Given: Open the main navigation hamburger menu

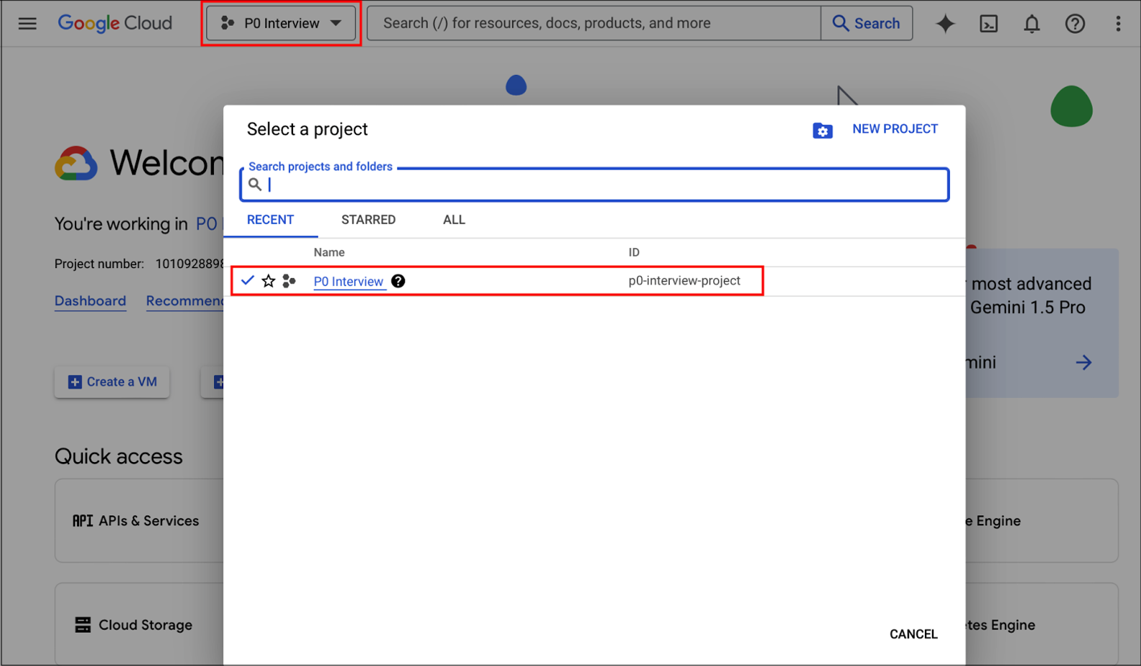Looking at the screenshot, I should [27, 24].
